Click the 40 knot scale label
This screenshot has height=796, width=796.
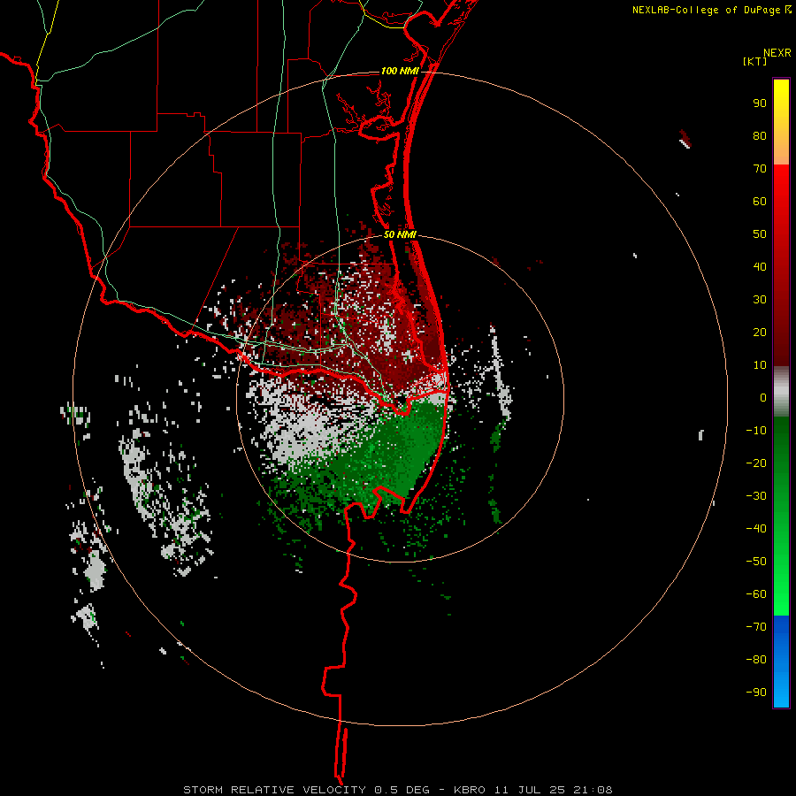pos(760,267)
